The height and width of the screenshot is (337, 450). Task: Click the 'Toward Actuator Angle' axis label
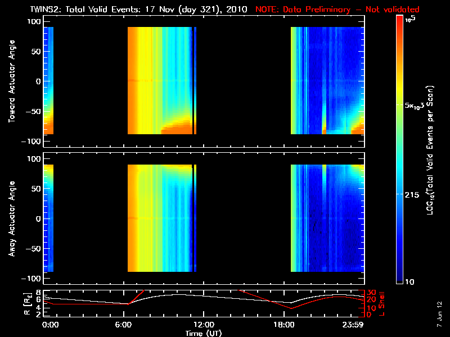[x=12, y=81]
